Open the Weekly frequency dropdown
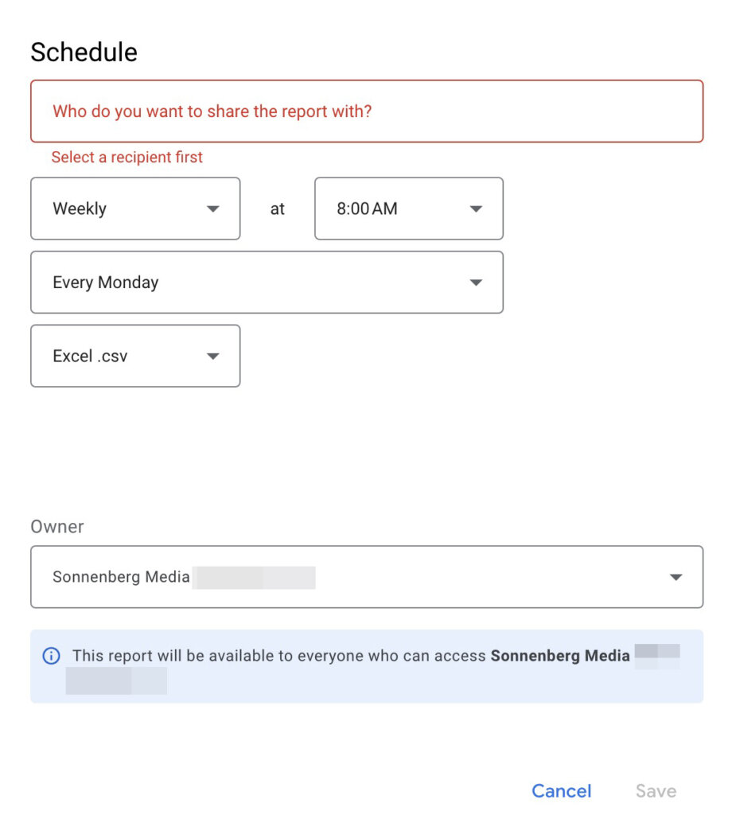732x815 pixels. pyautogui.click(x=135, y=209)
